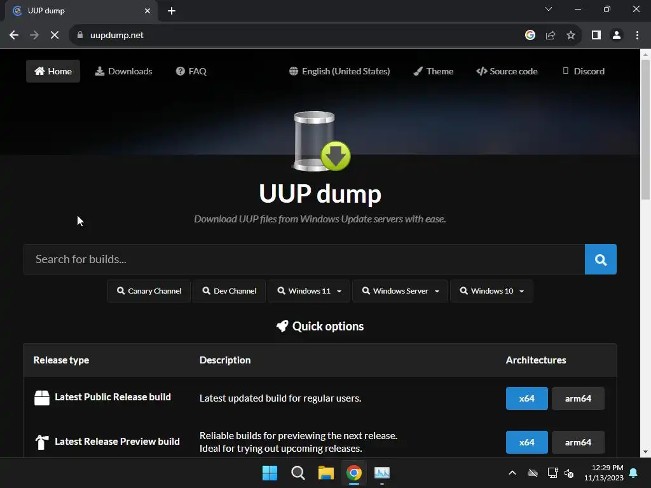This screenshot has height=488, width=651.
Task: Open the notifications bell
Action: tap(634, 473)
